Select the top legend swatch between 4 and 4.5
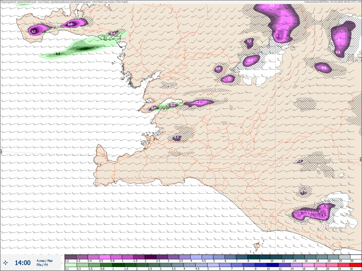Viewport: 362px width, 271px height. pos(196,257)
